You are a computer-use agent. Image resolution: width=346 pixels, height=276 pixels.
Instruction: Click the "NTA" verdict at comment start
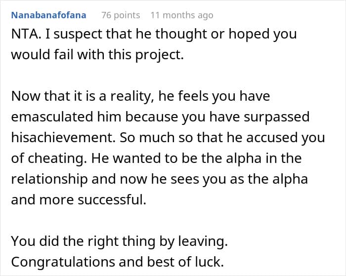24,34
